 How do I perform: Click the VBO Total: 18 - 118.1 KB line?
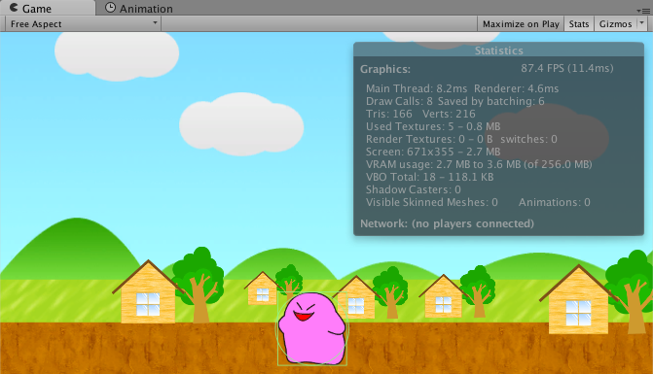click(x=430, y=177)
